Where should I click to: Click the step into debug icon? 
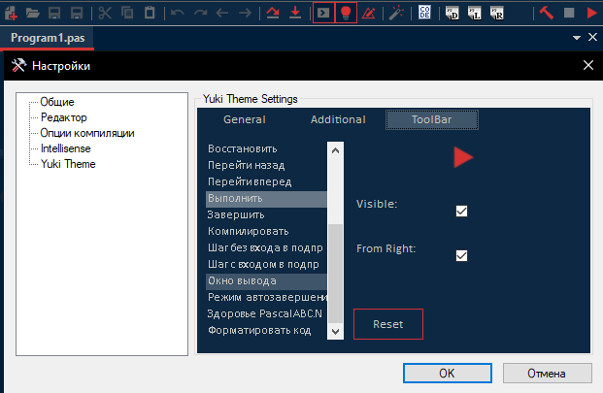click(x=295, y=13)
